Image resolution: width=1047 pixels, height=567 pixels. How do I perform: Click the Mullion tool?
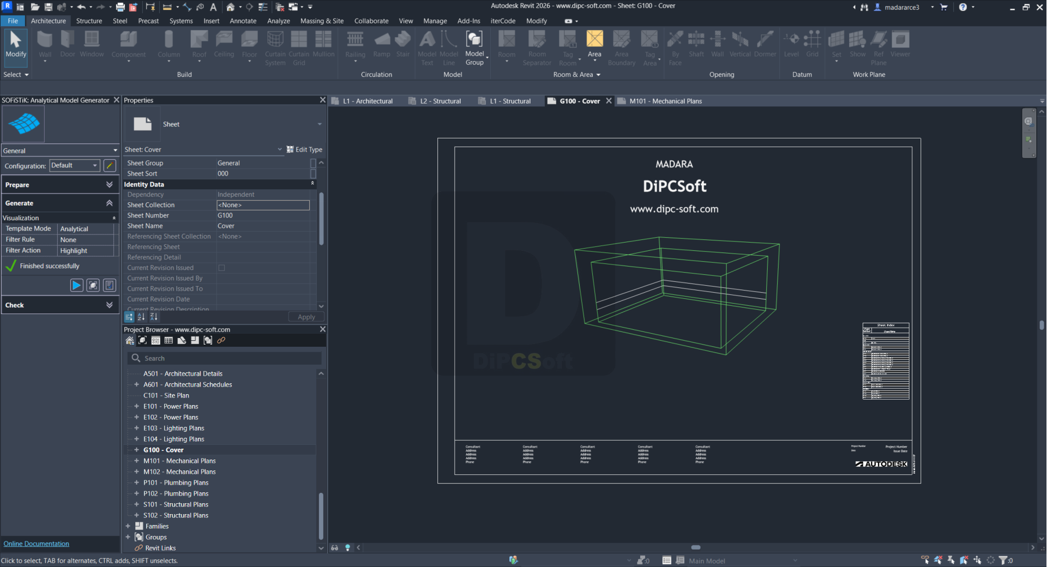coord(323,44)
